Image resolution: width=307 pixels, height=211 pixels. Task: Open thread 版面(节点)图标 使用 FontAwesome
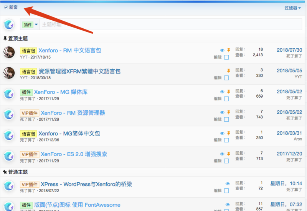[x=78, y=205]
